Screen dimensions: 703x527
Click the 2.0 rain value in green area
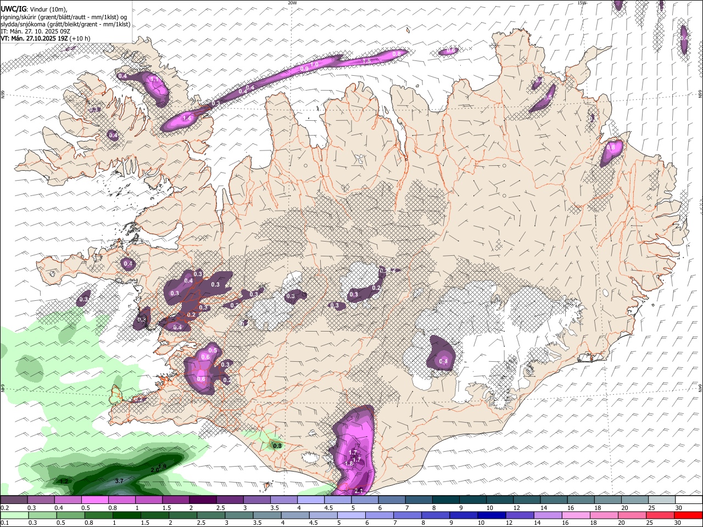click(x=155, y=470)
